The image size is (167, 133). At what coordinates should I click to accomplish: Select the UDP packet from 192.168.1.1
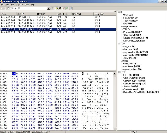click(x=52, y=17)
